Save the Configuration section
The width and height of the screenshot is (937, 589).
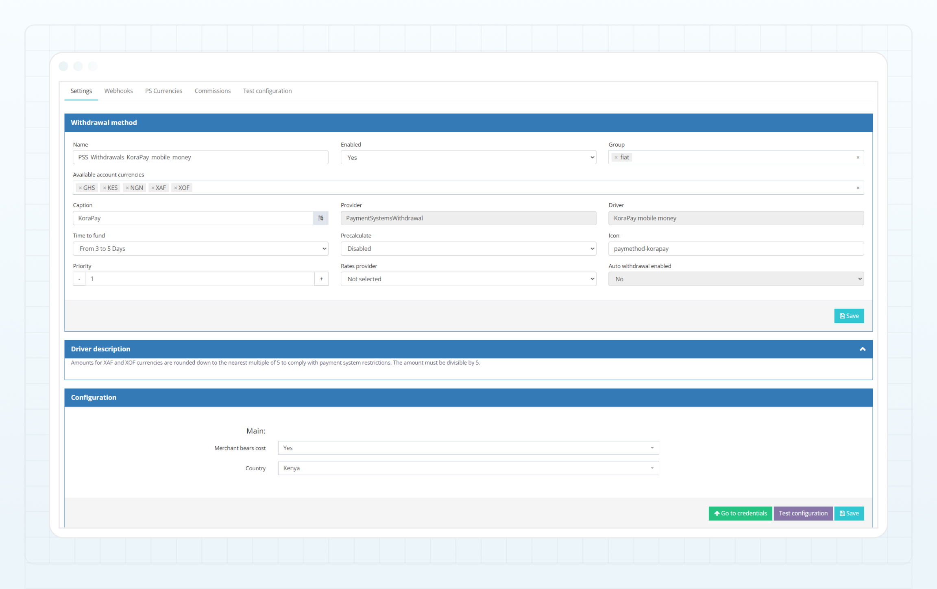click(849, 513)
